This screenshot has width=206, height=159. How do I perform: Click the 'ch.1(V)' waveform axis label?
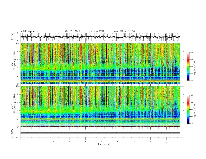[x=12, y=37]
